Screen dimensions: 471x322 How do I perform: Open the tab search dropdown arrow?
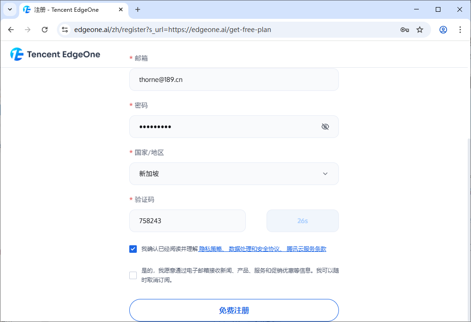tap(9, 9)
